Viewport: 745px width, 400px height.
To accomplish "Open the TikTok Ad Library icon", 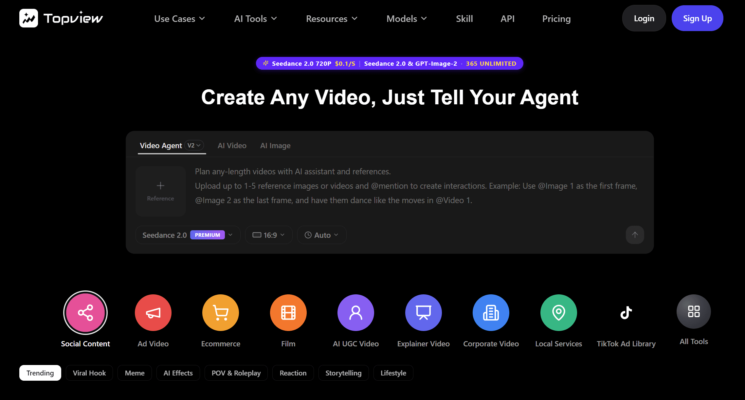I will click(626, 313).
